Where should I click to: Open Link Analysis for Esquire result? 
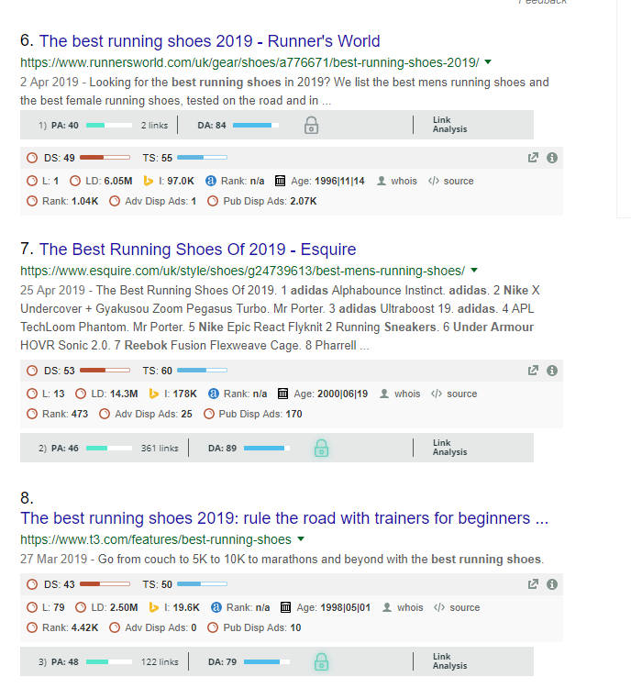449,448
